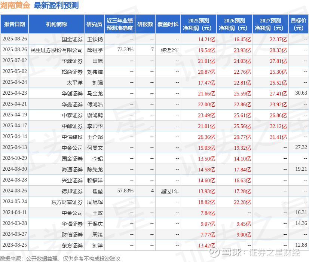Screen dimensions: 309x262
Task: Select the 机构简称 column header
Action: [56, 24]
